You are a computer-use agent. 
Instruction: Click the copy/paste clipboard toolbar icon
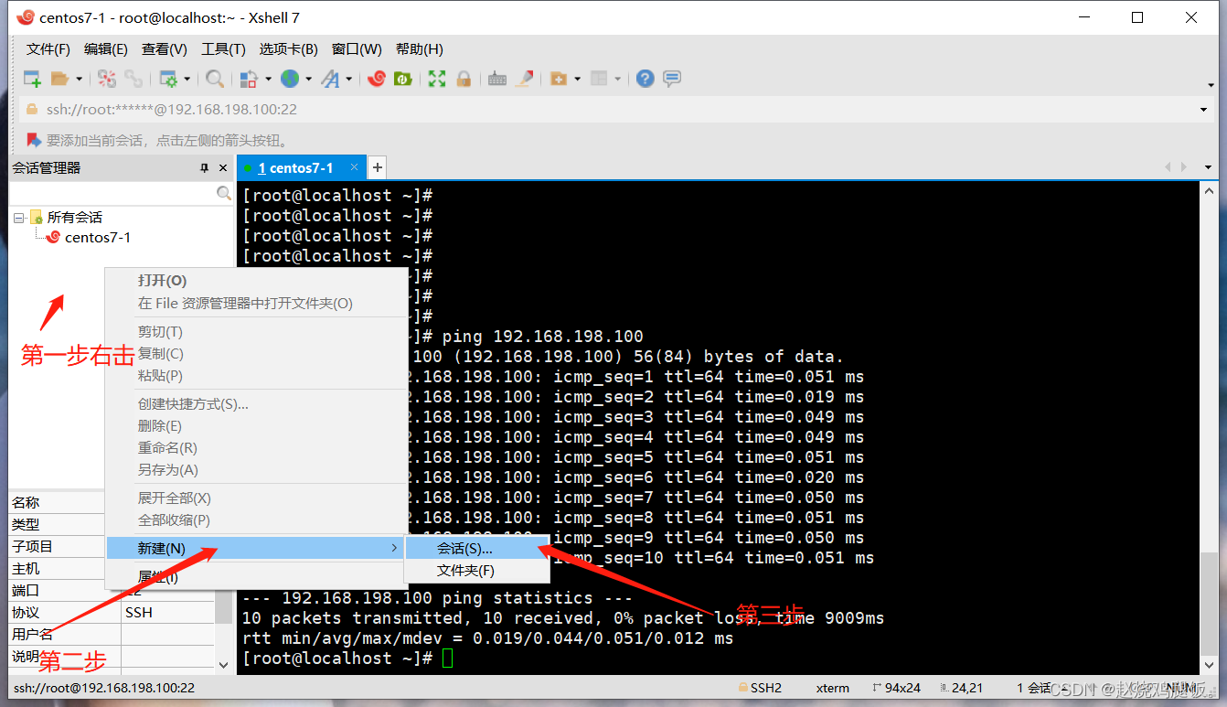(x=249, y=79)
